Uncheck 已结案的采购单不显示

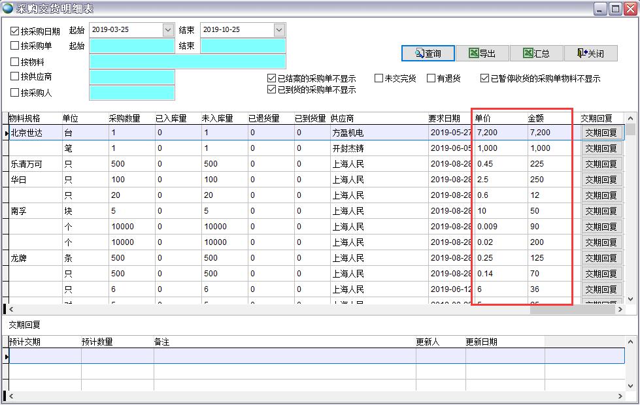(271, 77)
